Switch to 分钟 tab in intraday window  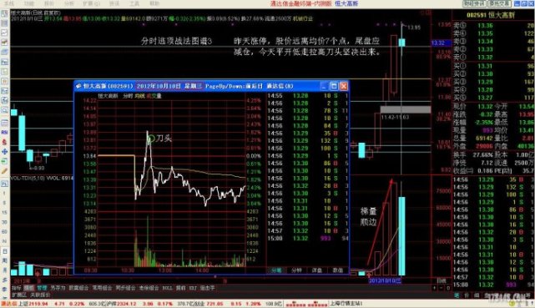point(296,270)
